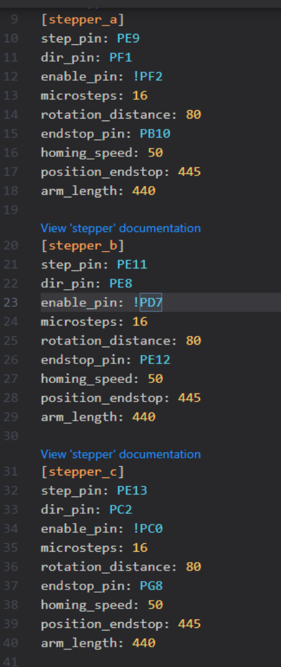Click the PE13 step pin value
281x667 pixels.
coord(132,490)
